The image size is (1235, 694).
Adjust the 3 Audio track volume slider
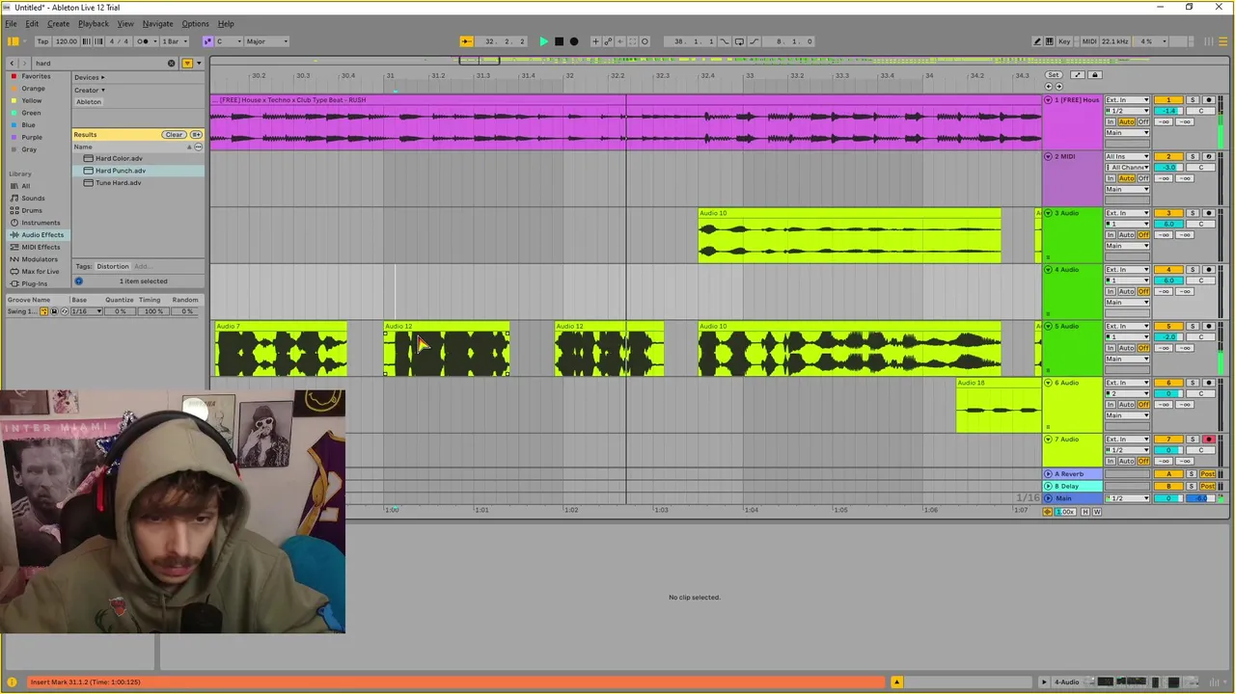(1168, 224)
